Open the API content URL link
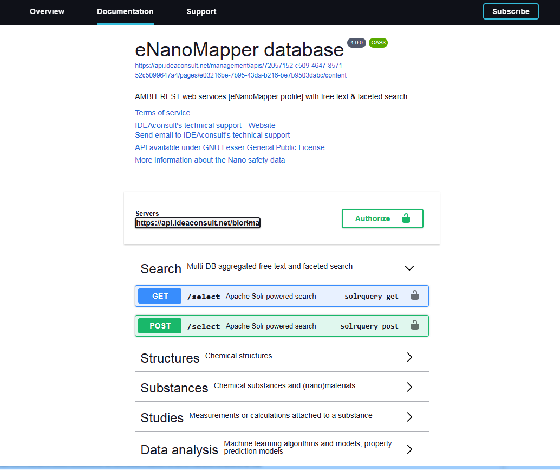 point(240,70)
